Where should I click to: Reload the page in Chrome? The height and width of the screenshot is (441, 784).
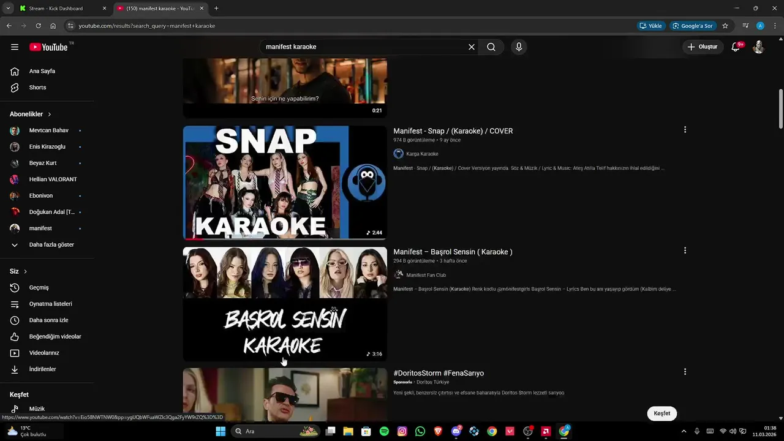(38, 26)
